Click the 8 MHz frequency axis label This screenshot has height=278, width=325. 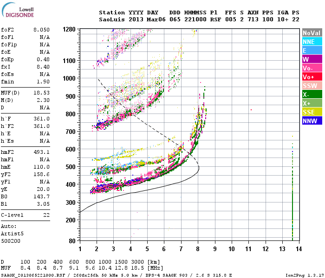click(198, 249)
